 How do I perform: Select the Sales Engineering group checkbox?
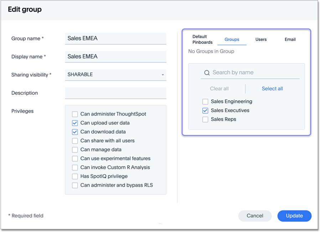tap(205, 102)
